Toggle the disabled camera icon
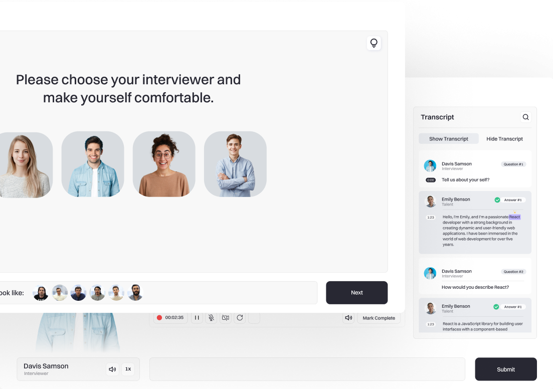Screen dimensions: 553x389 (x=226, y=318)
